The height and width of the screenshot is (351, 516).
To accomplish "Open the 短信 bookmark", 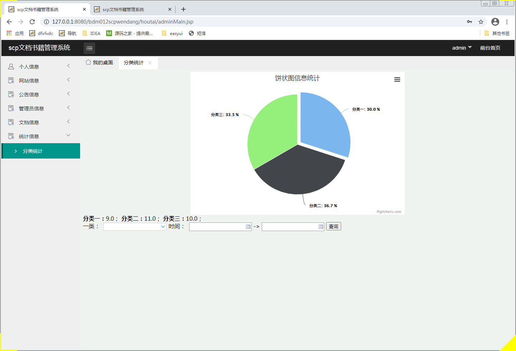I will [x=197, y=33].
